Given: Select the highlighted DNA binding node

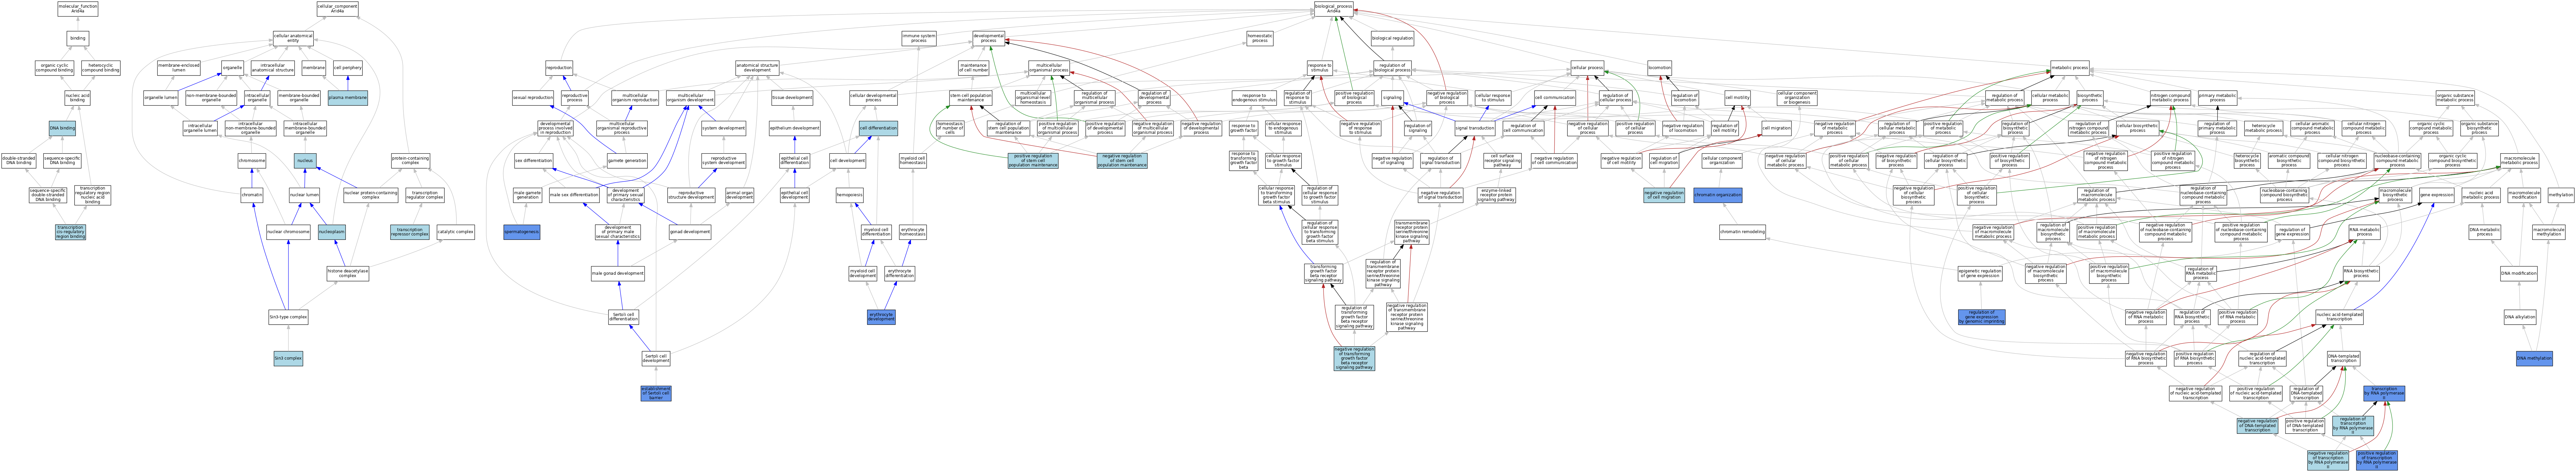Looking at the screenshot, I should pyautogui.click(x=62, y=128).
